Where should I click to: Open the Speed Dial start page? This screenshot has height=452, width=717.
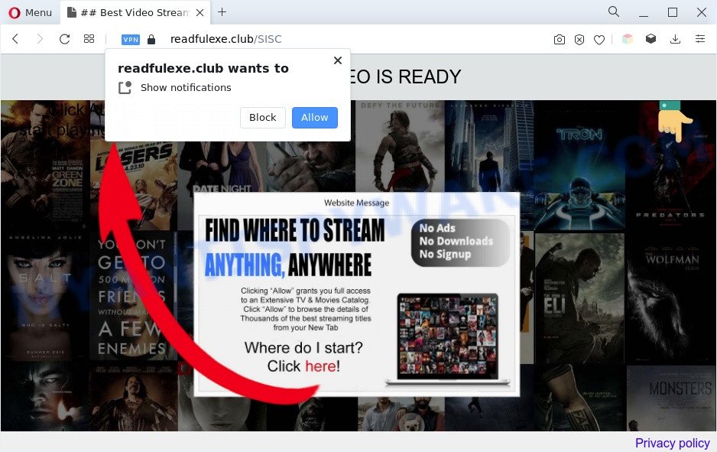89,39
